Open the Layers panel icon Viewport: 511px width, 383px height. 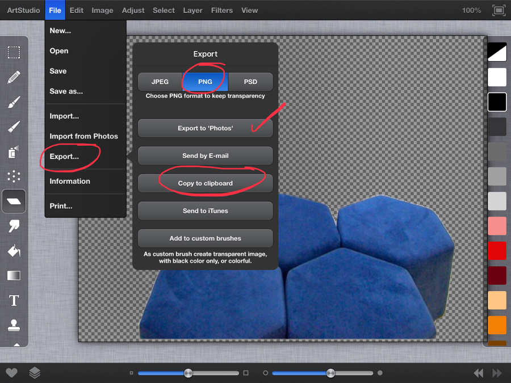[35, 373]
